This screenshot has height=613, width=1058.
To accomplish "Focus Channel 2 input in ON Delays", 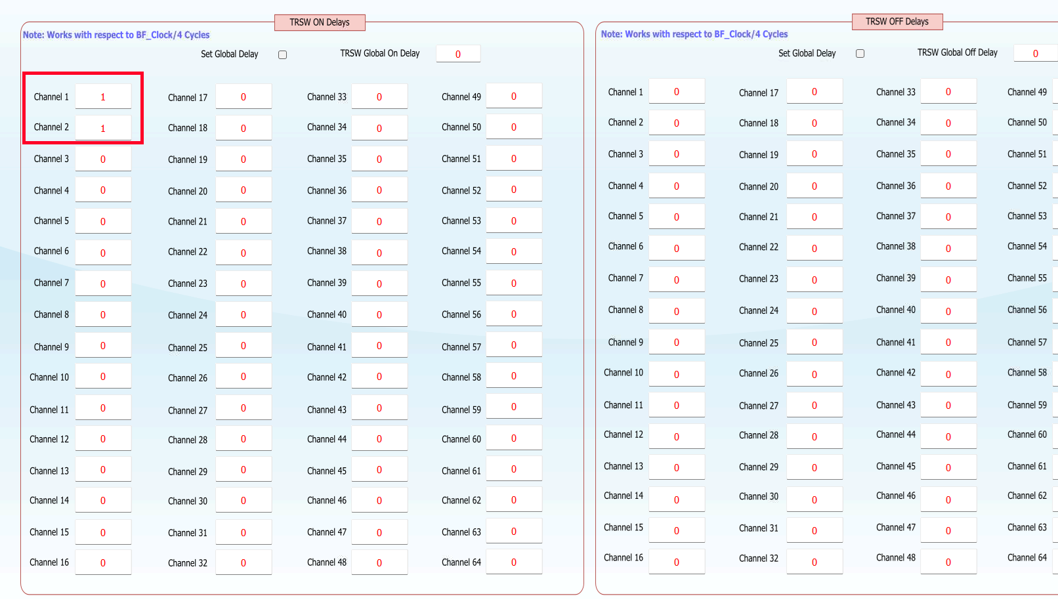I will coord(103,128).
